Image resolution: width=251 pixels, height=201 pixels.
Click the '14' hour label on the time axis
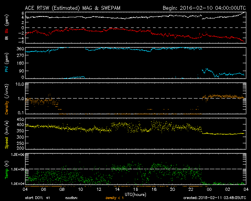[117, 190]
